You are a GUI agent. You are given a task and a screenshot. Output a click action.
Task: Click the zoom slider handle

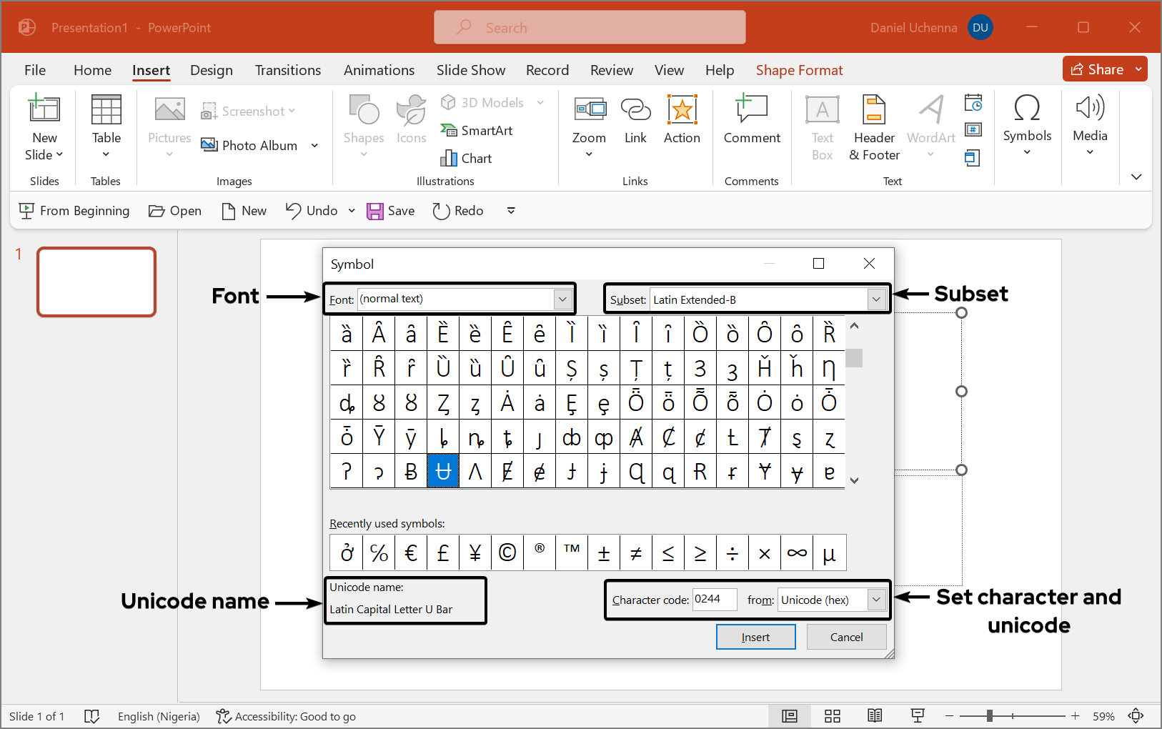coord(990,716)
